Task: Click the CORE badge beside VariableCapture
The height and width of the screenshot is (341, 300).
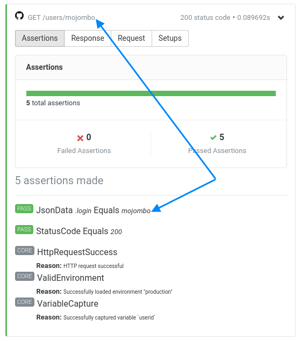Action: tap(25, 302)
